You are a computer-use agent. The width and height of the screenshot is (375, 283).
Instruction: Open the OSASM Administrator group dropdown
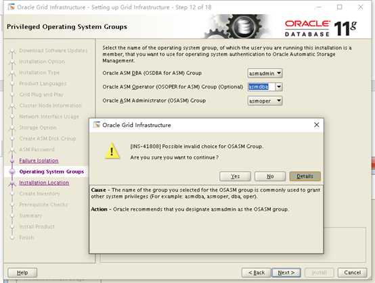[x=265, y=101]
